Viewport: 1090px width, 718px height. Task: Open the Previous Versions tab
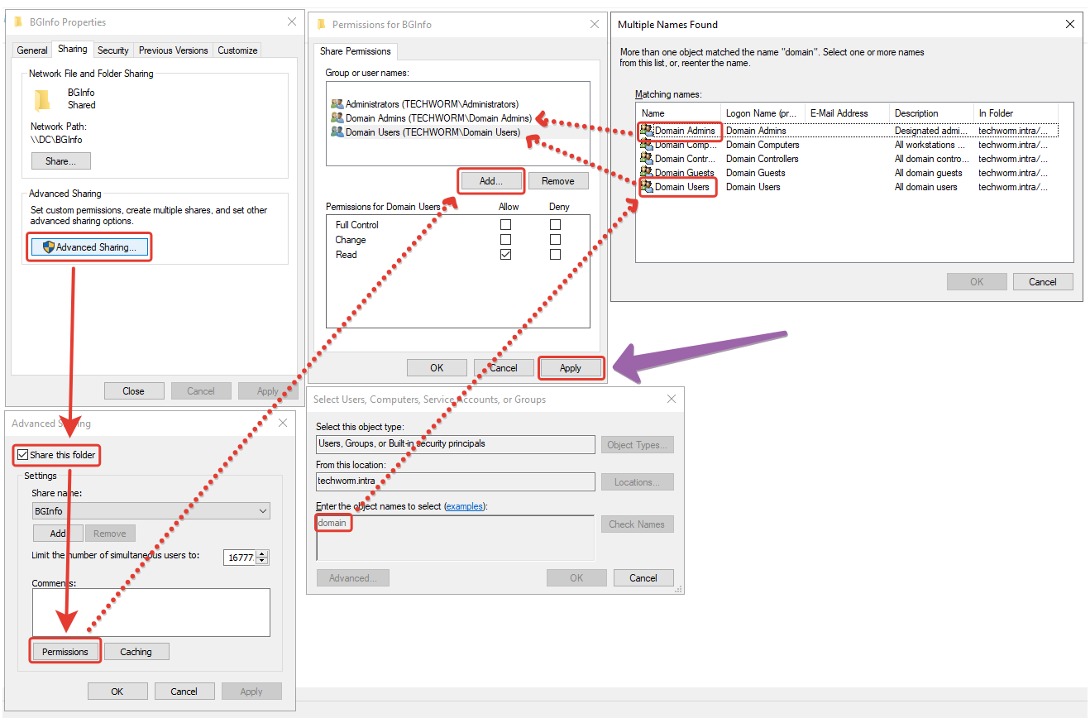pyautogui.click(x=173, y=50)
